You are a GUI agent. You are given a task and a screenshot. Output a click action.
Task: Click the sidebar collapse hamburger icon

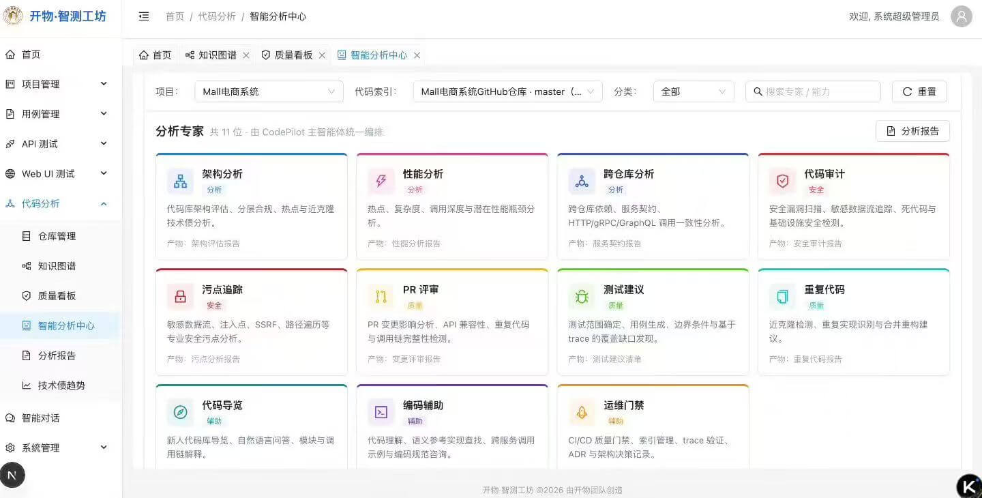coord(143,16)
